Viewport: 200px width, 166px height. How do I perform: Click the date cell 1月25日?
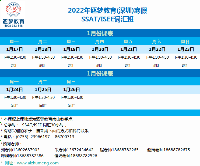(x=43, y=89)
